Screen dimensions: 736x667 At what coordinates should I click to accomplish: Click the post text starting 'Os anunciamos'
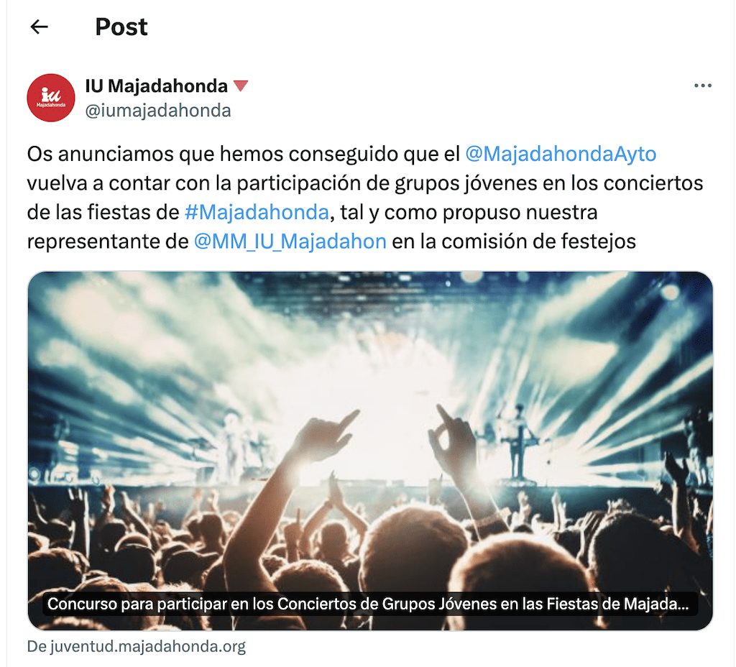[243, 154]
